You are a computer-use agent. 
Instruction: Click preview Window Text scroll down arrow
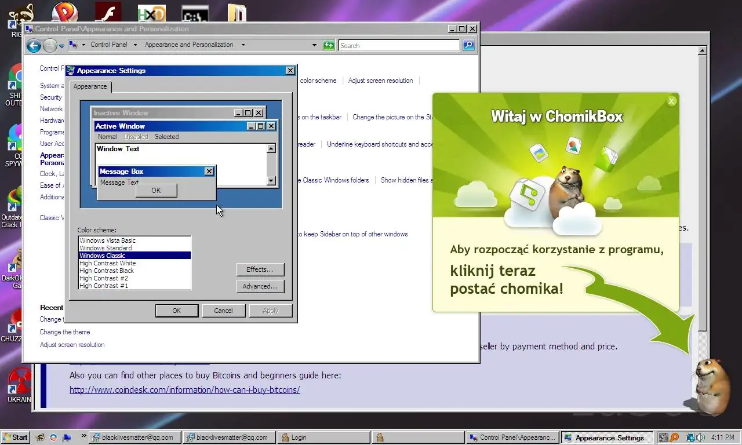(271, 181)
